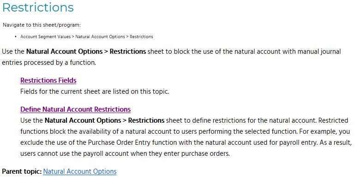The image size is (355, 182).
Task: Click the 'Parent topic:' bold label
Action: click(x=22, y=171)
